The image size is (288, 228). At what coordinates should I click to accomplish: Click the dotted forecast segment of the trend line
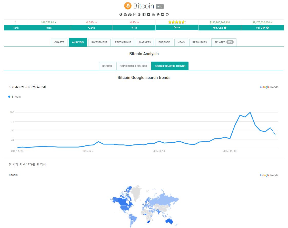273,132
